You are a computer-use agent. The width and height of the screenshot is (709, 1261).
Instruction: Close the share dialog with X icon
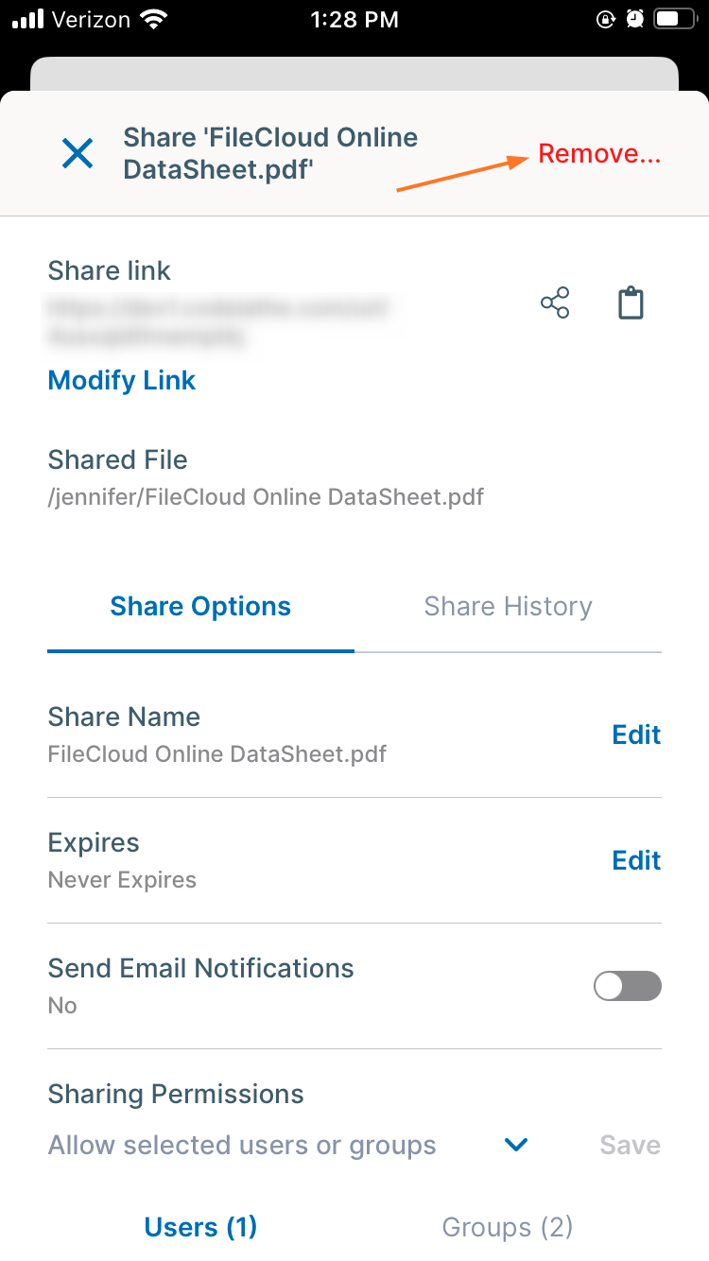tap(78, 153)
